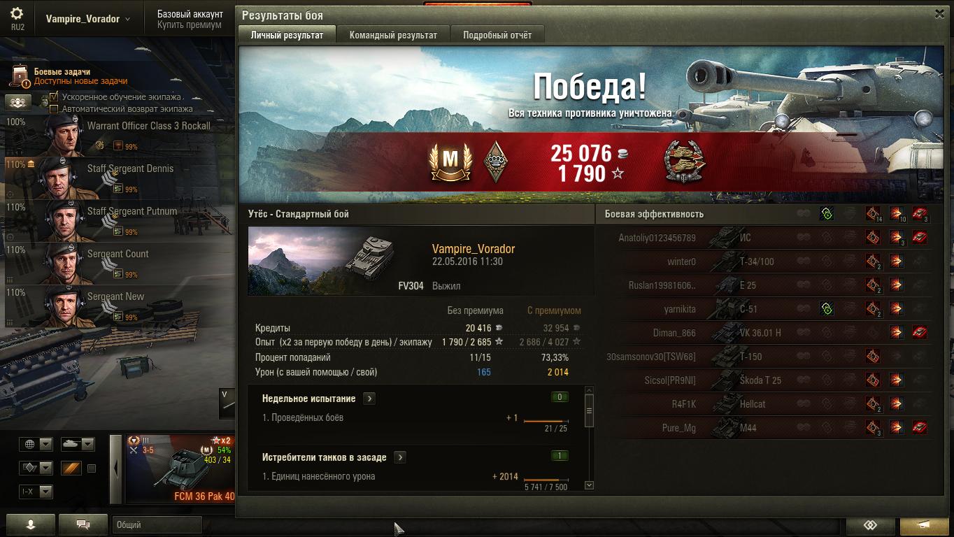Open the settings gear menu

(x=17, y=14)
